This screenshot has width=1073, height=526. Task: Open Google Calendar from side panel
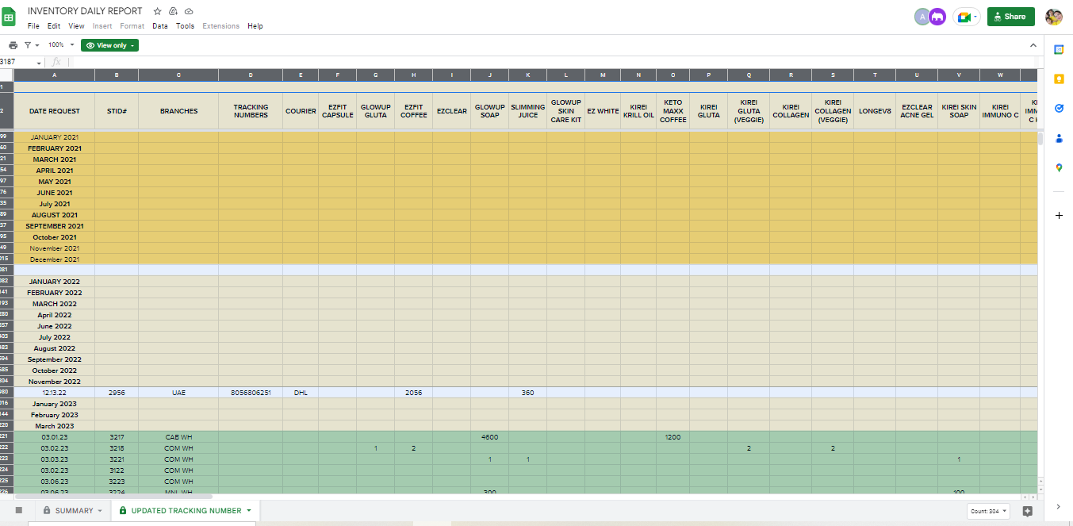(x=1059, y=49)
